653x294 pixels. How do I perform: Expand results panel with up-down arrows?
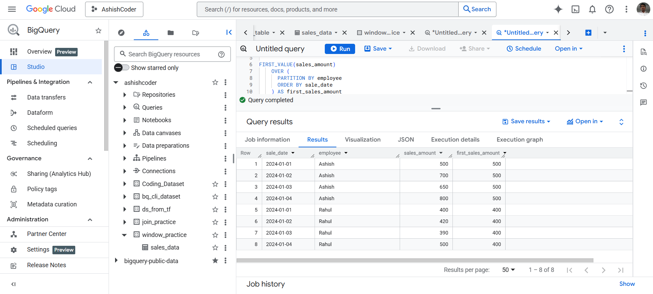[x=621, y=122]
